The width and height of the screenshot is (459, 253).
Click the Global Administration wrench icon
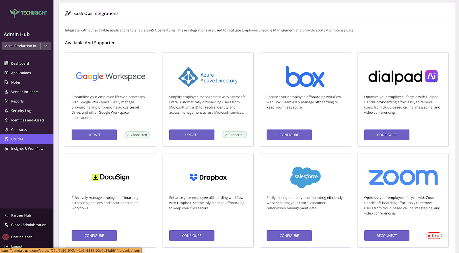click(6, 225)
